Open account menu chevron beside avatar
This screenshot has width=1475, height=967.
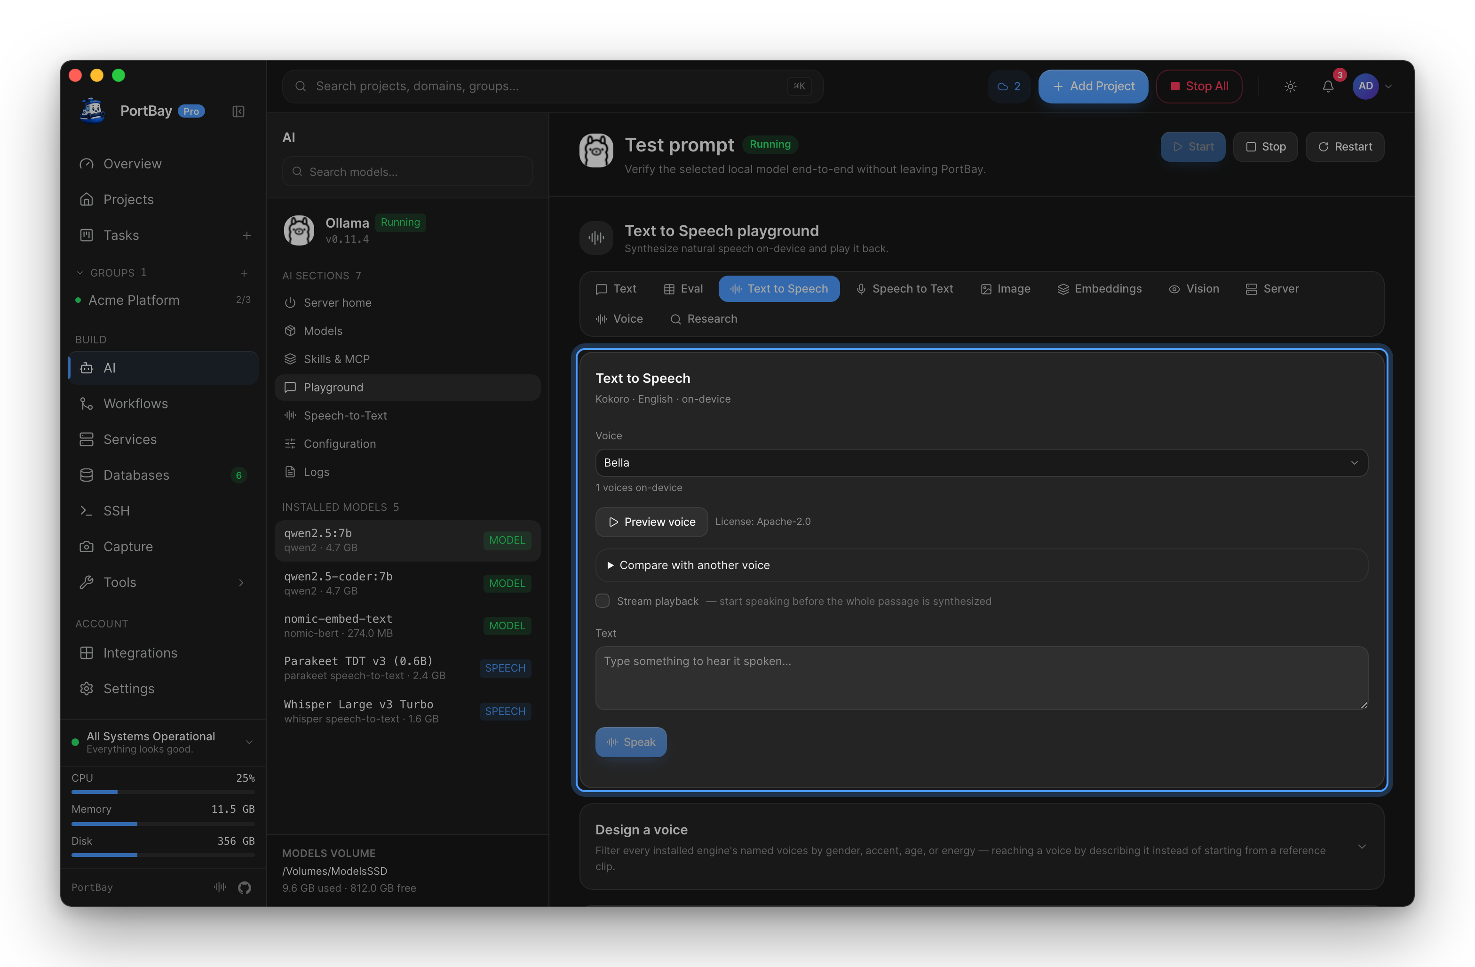pos(1388,87)
